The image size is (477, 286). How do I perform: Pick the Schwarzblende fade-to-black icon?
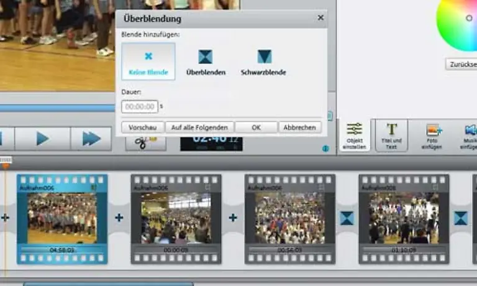[x=264, y=57]
